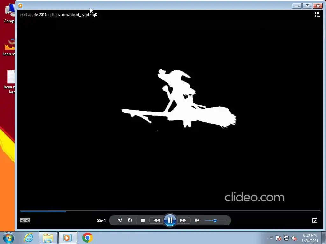This screenshot has width=326, height=244.
Task: Stop the video playback
Action: pos(143,220)
